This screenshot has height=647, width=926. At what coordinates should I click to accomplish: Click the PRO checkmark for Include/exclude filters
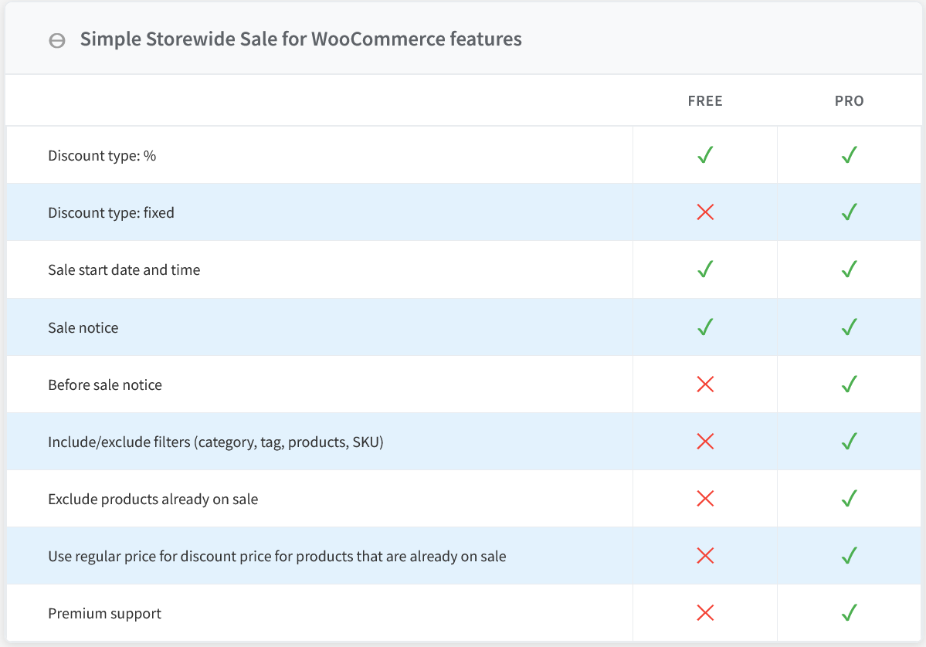pos(849,442)
